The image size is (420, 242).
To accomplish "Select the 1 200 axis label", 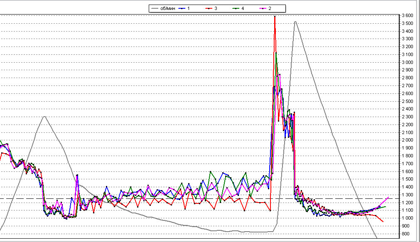I will [408, 203].
